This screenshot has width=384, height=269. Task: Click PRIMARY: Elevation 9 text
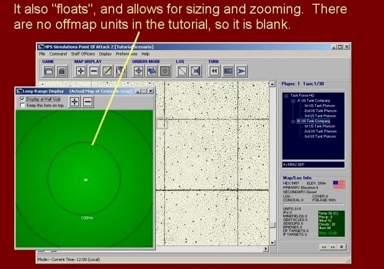pos(300,187)
